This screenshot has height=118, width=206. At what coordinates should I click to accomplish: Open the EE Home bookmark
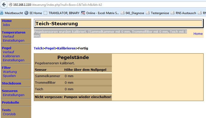tap(33, 13)
